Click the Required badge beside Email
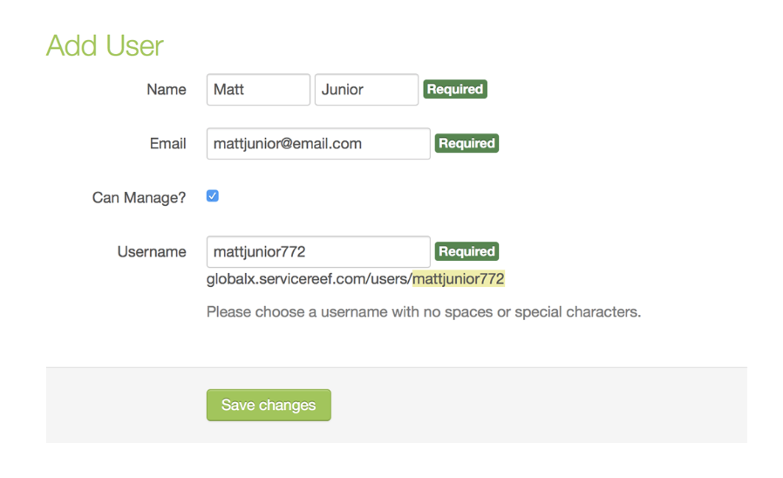783x478 pixels. point(466,143)
